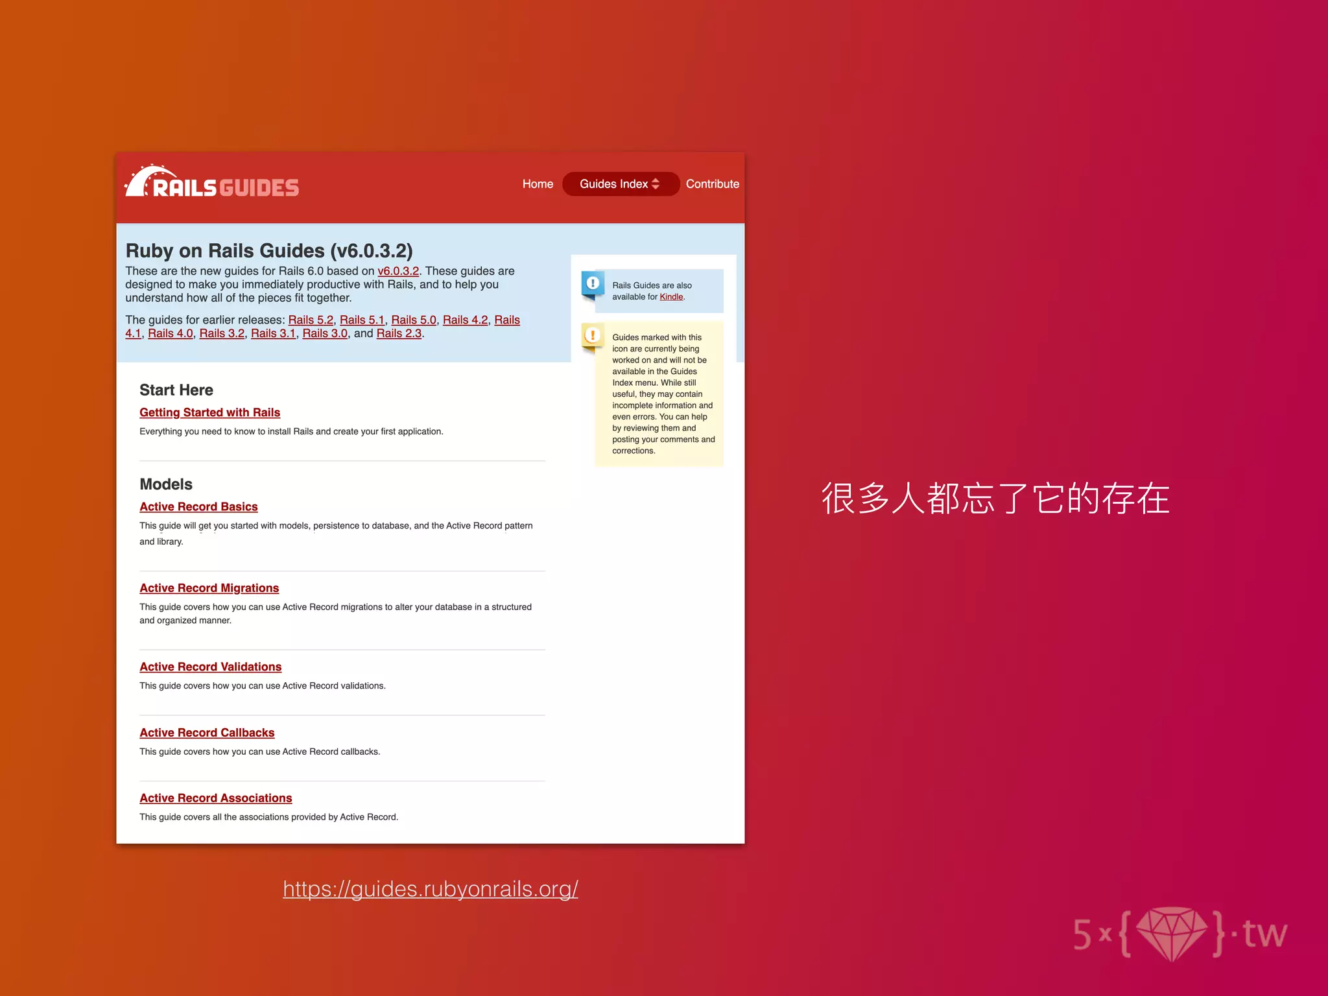Click the guides.rubyonrails.org URL below screenshot

point(431,888)
